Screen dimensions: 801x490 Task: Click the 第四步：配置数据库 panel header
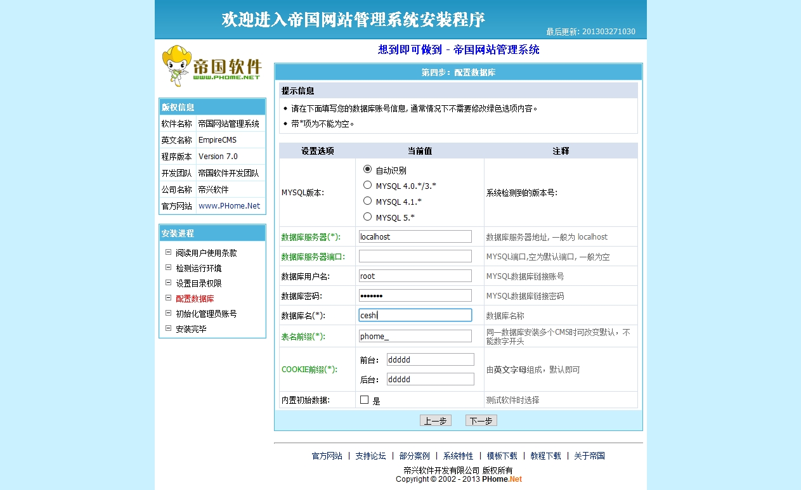tap(458, 72)
